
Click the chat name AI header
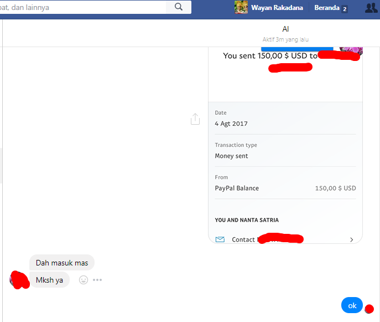(285, 29)
